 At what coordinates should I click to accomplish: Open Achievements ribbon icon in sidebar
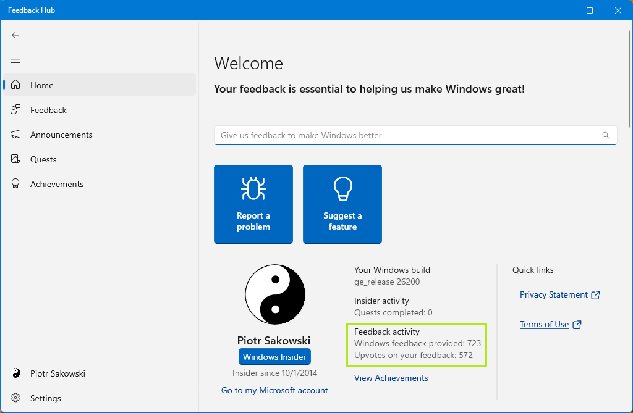point(16,184)
